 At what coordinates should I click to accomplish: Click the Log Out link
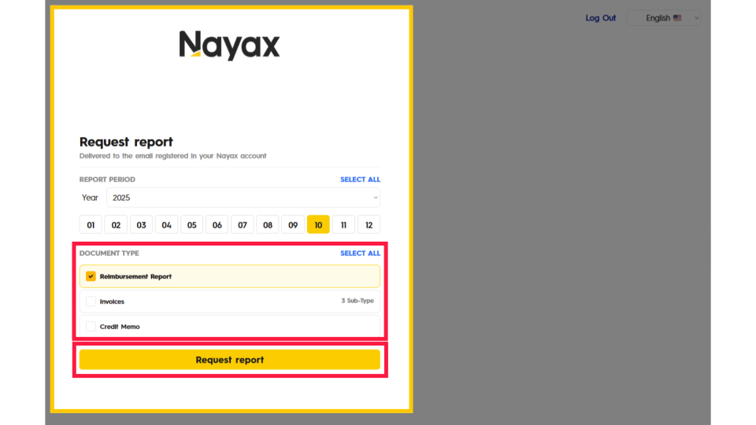click(x=600, y=18)
